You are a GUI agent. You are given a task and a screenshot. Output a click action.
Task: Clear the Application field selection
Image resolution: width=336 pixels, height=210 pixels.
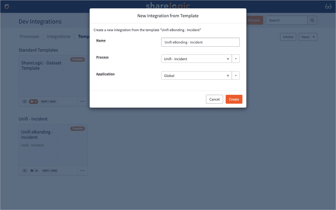point(228,76)
